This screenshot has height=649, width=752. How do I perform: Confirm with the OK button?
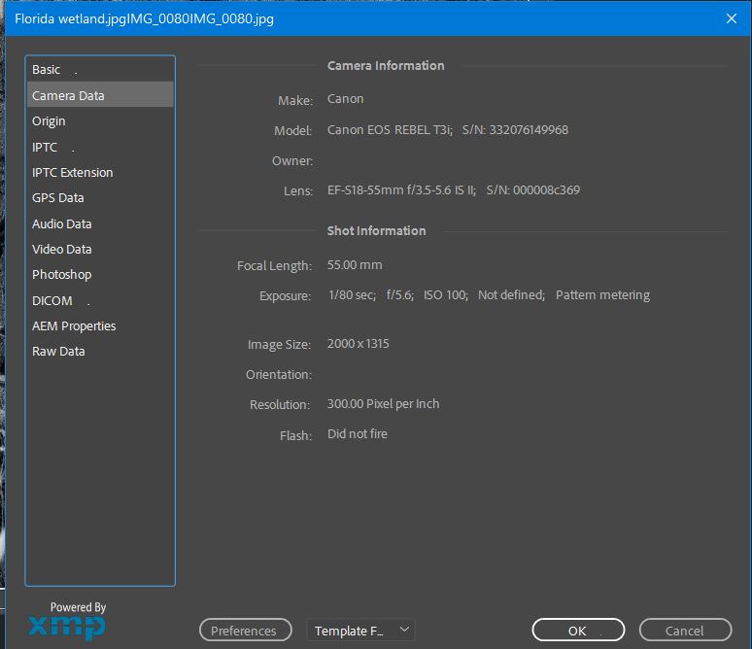coord(578,630)
